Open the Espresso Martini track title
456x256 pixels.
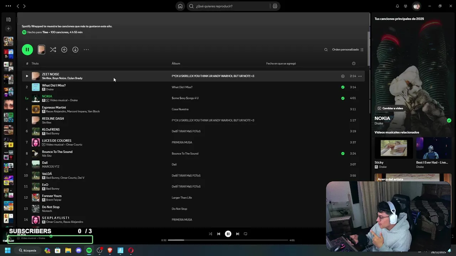tap(54, 107)
